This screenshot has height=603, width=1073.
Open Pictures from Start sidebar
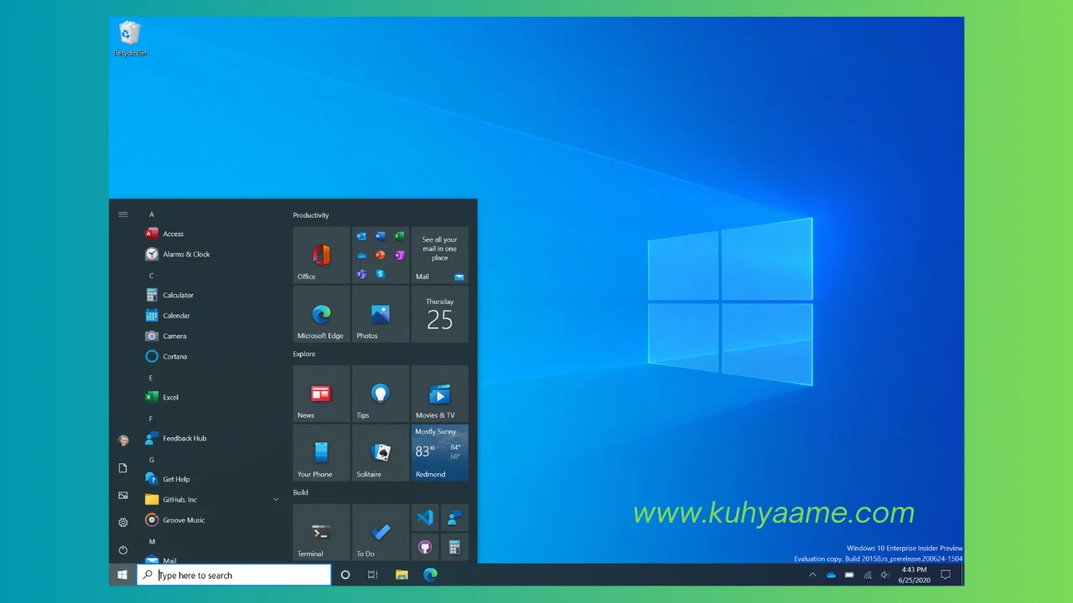(x=123, y=496)
